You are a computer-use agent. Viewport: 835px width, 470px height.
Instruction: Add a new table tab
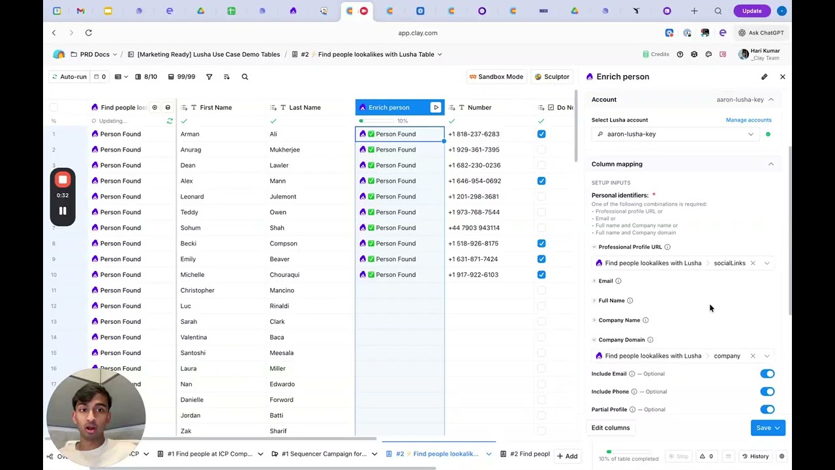[x=567, y=456]
